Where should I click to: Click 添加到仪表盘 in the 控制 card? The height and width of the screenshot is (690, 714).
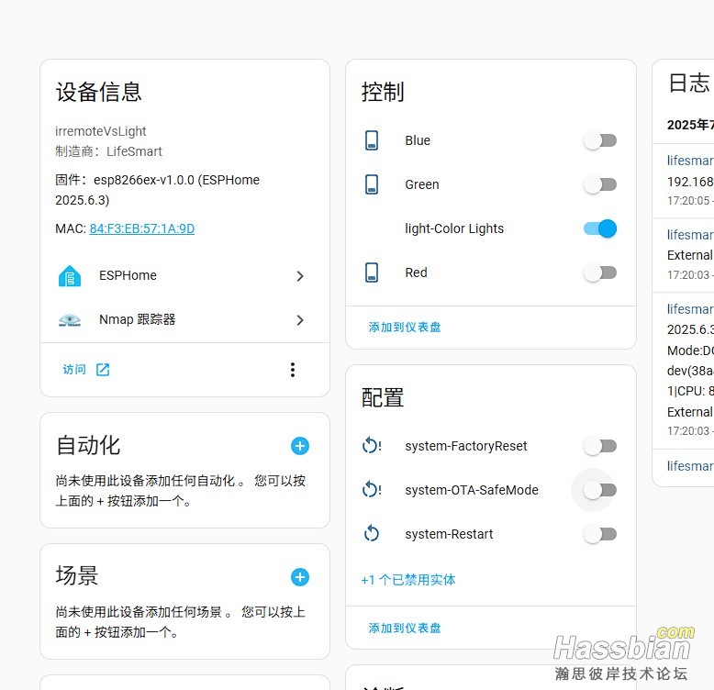(405, 328)
